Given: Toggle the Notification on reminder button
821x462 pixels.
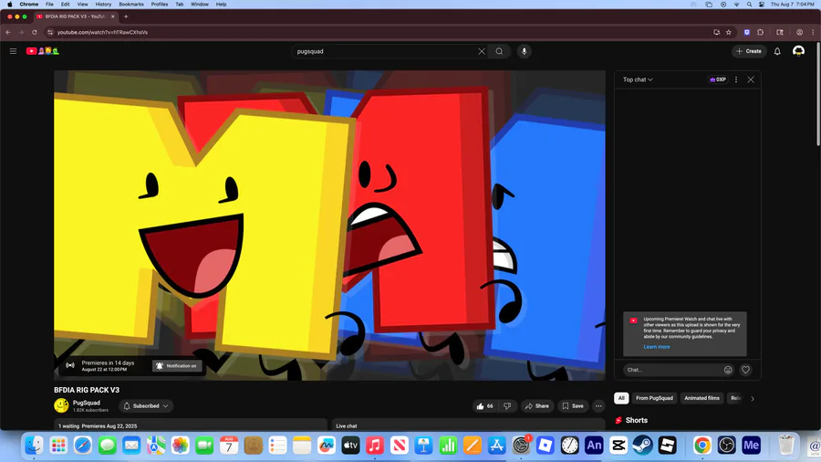Looking at the screenshot, I should click(x=177, y=365).
